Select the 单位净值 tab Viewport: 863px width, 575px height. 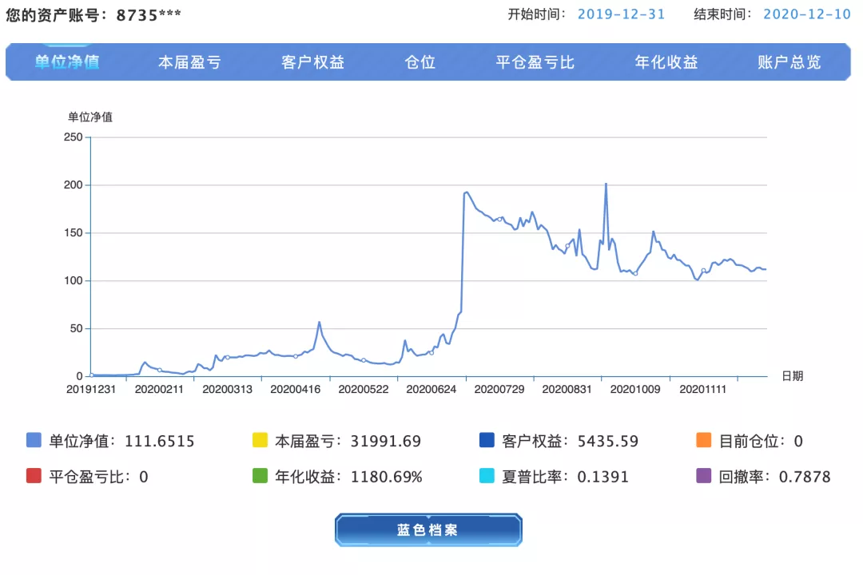67,62
